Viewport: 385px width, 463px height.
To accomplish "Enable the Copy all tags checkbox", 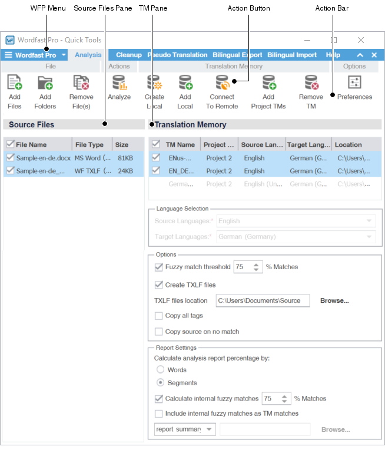I will pos(159,316).
